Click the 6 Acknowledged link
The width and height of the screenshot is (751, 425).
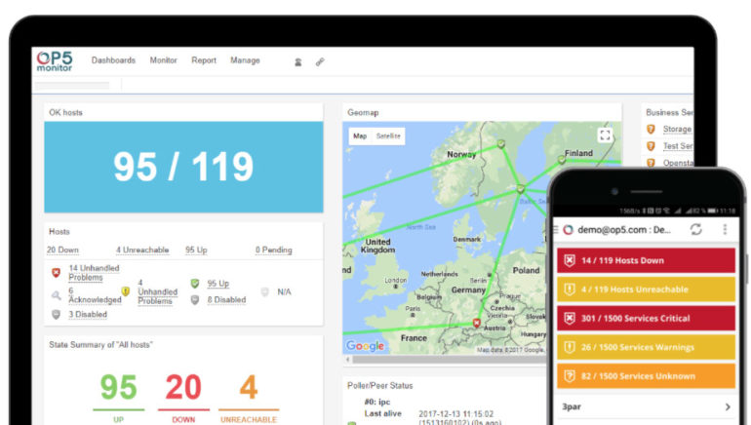[95, 295]
